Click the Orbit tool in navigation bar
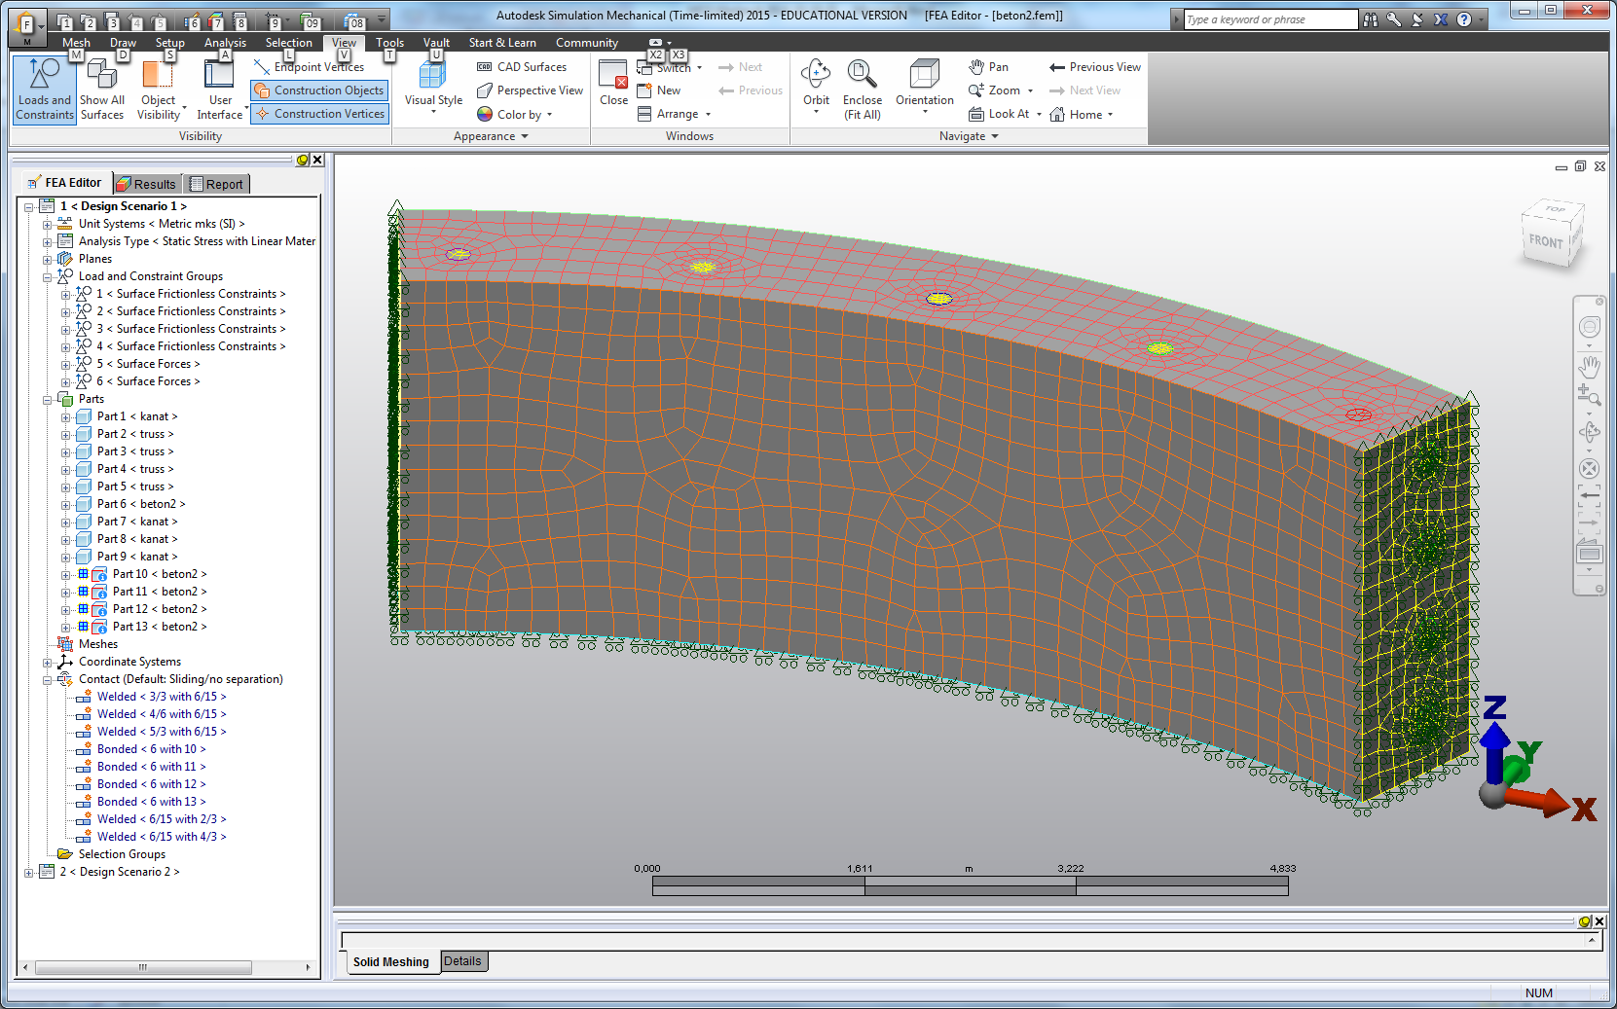The height and width of the screenshot is (1009, 1617). pyautogui.click(x=1589, y=431)
